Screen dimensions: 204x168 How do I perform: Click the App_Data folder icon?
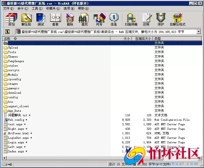(x=6, y=111)
